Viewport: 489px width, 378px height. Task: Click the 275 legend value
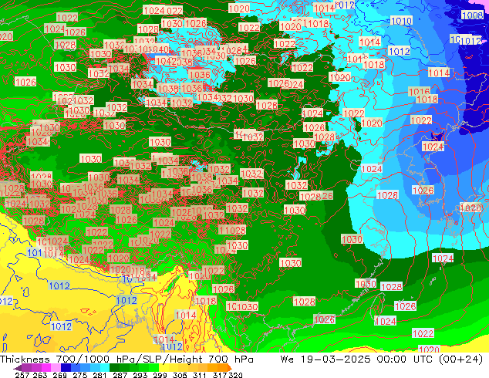[80, 375]
